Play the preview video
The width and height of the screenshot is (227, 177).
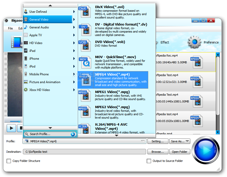(11, 128)
